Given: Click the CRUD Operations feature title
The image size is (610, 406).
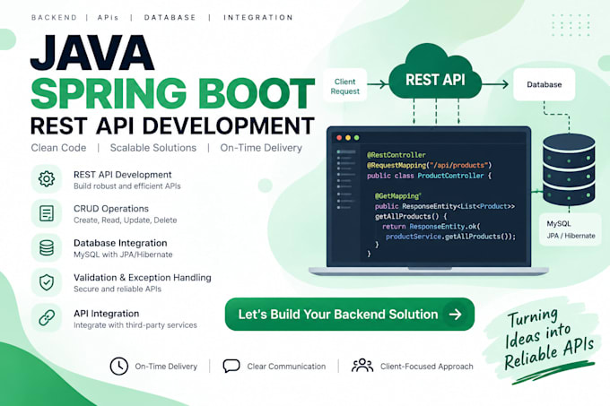Looking at the screenshot, I should point(111,209).
